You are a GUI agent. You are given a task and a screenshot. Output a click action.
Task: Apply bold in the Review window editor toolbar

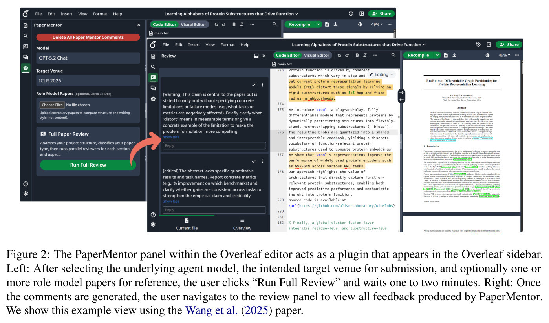coord(358,55)
